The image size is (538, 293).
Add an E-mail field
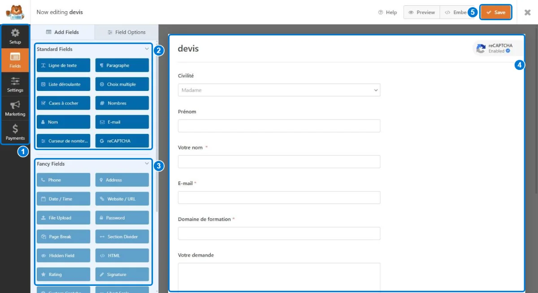122,122
